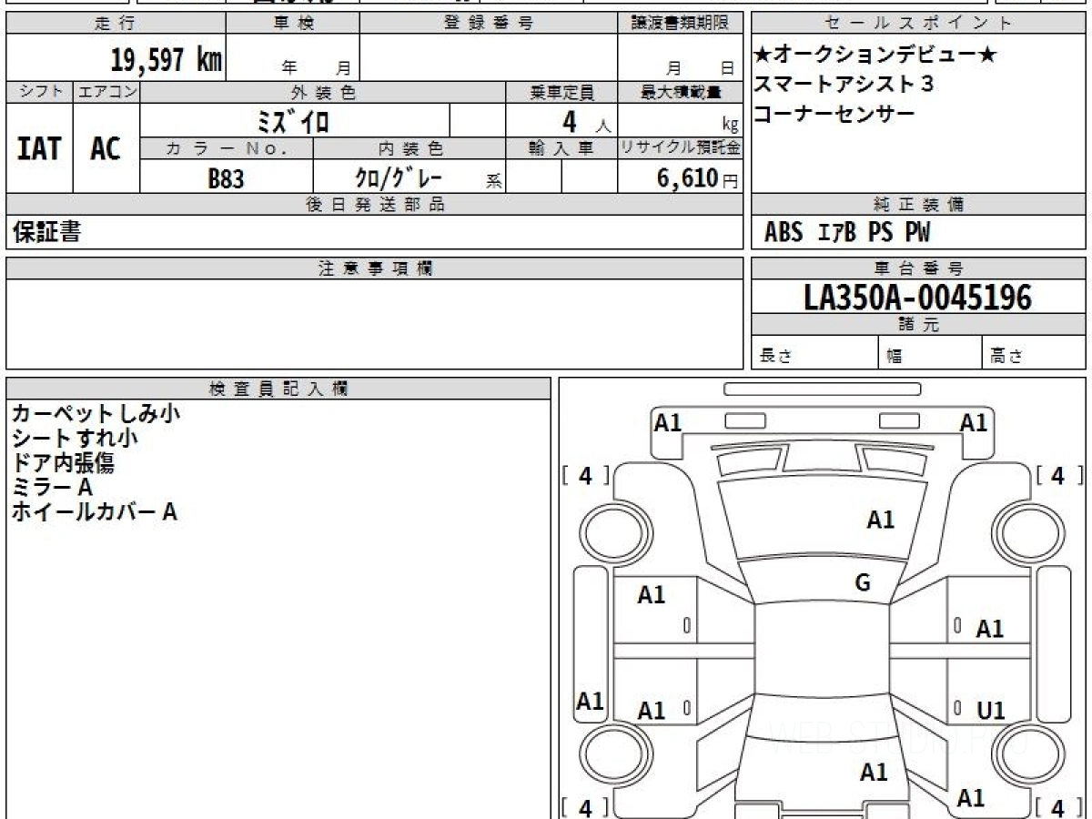Viewport: 1092px width, 819px height.
Task: Click the 長さ dimension label
Action: pyautogui.click(x=776, y=357)
